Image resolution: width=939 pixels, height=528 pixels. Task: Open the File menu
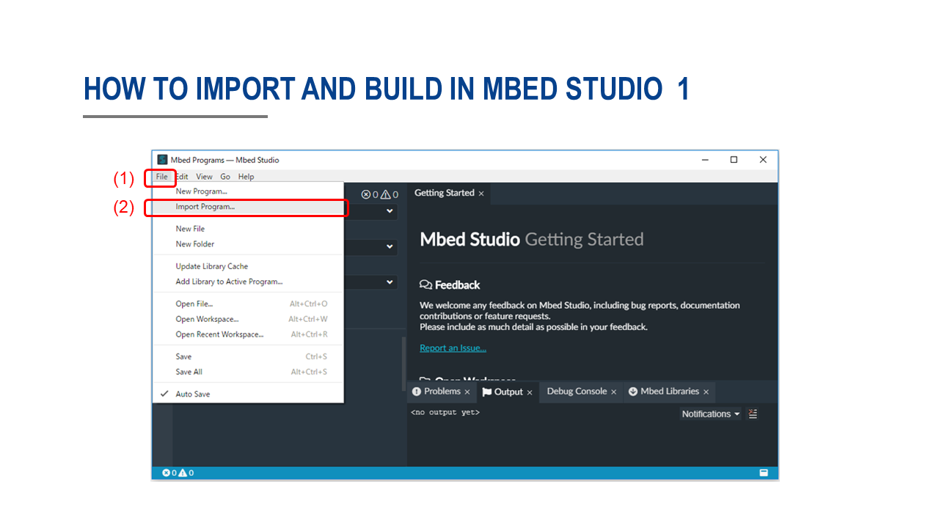pyautogui.click(x=161, y=177)
